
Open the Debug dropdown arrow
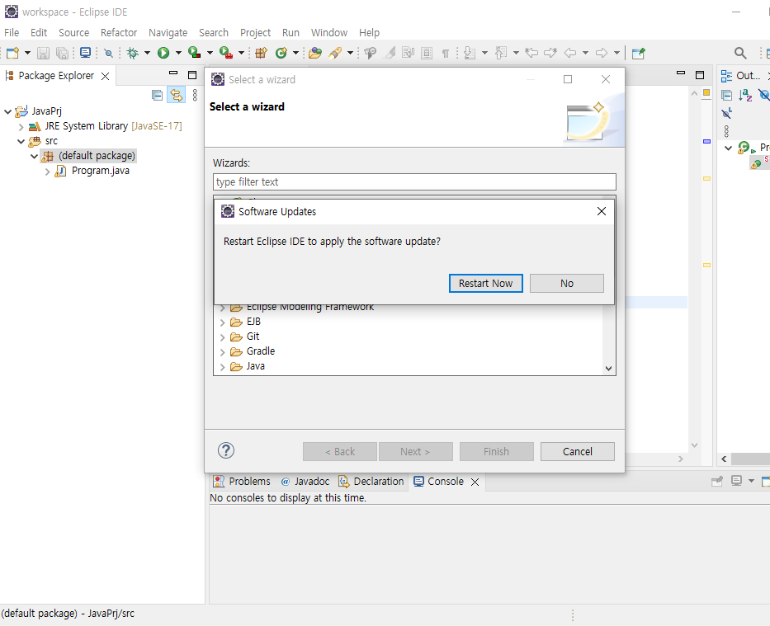[147, 53]
